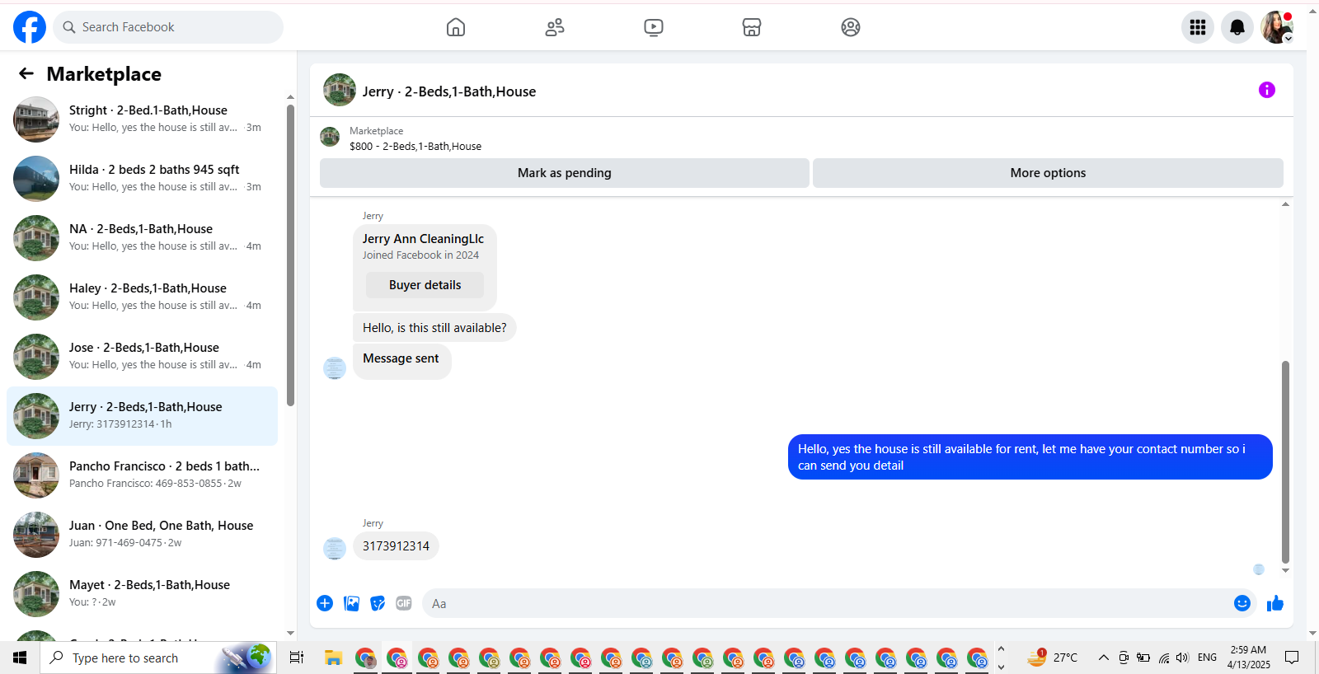Open Hilda 2 beds 2 baths conversation
1319x674 pixels.
(142, 179)
